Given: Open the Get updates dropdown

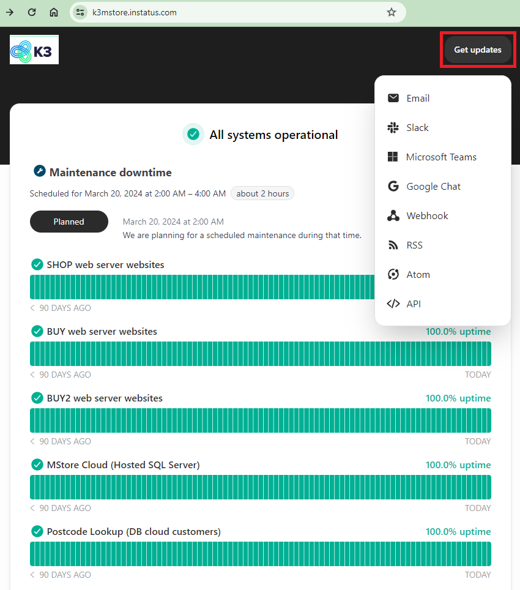Looking at the screenshot, I should 477,50.
